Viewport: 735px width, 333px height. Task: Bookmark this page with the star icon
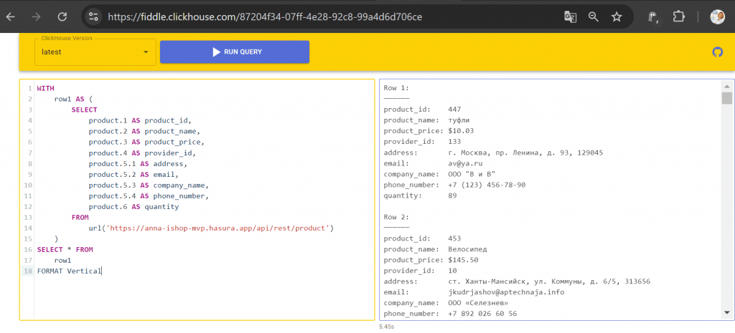point(616,16)
